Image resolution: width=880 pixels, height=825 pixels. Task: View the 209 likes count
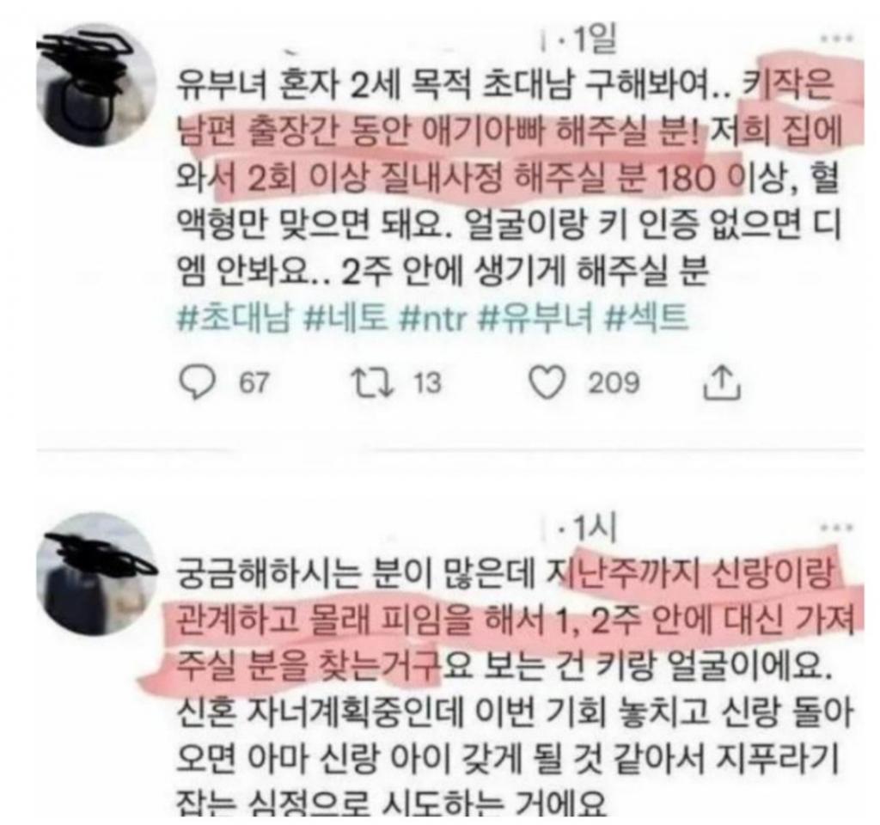[x=614, y=383]
